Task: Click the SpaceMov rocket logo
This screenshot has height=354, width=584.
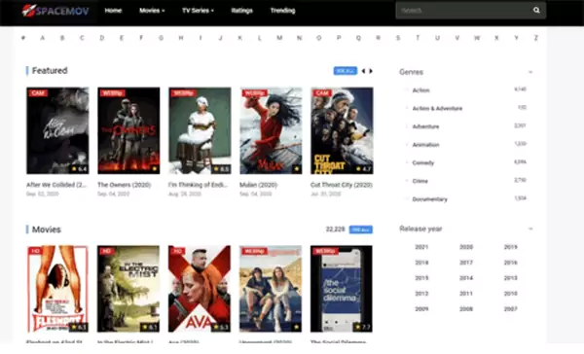Action: [x=55, y=11]
